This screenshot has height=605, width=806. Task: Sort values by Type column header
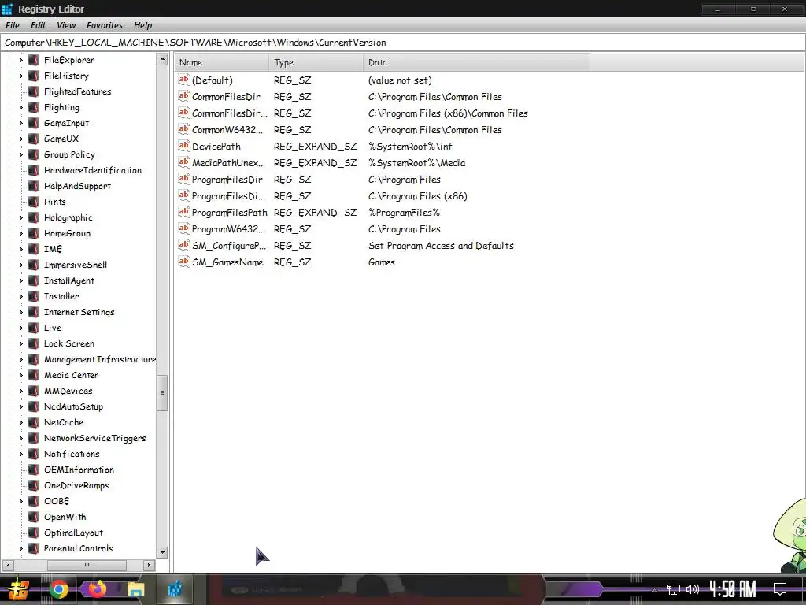[x=316, y=62]
